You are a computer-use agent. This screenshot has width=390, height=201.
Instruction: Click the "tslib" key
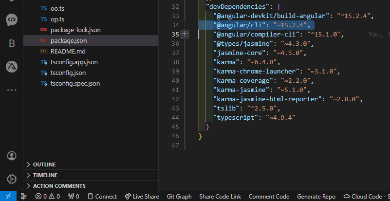(226, 108)
